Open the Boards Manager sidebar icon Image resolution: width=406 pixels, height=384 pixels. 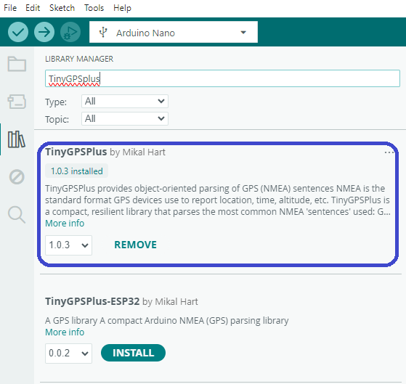click(17, 101)
